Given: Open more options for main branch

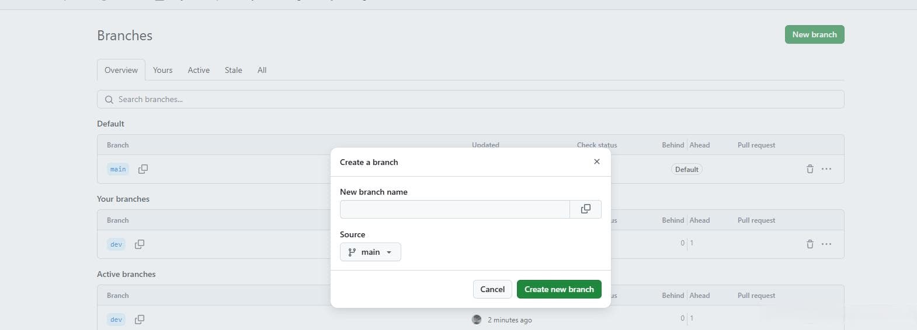Looking at the screenshot, I should pyautogui.click(x=826, y=169).
